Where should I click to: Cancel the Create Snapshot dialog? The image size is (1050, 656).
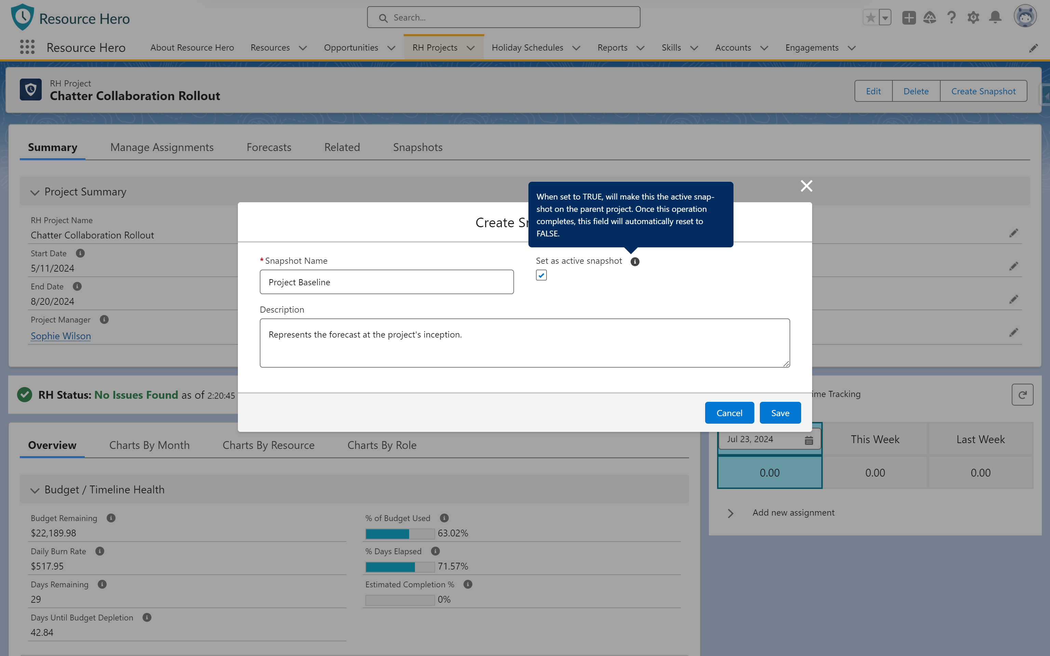coord(729,413)
